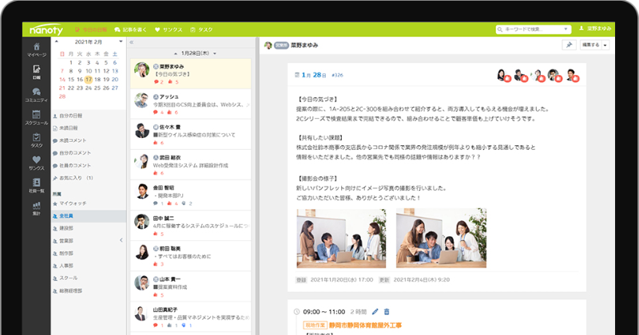
Task: Click in the keyword search field
Action: pyautogui.click(x=533, y=30)
